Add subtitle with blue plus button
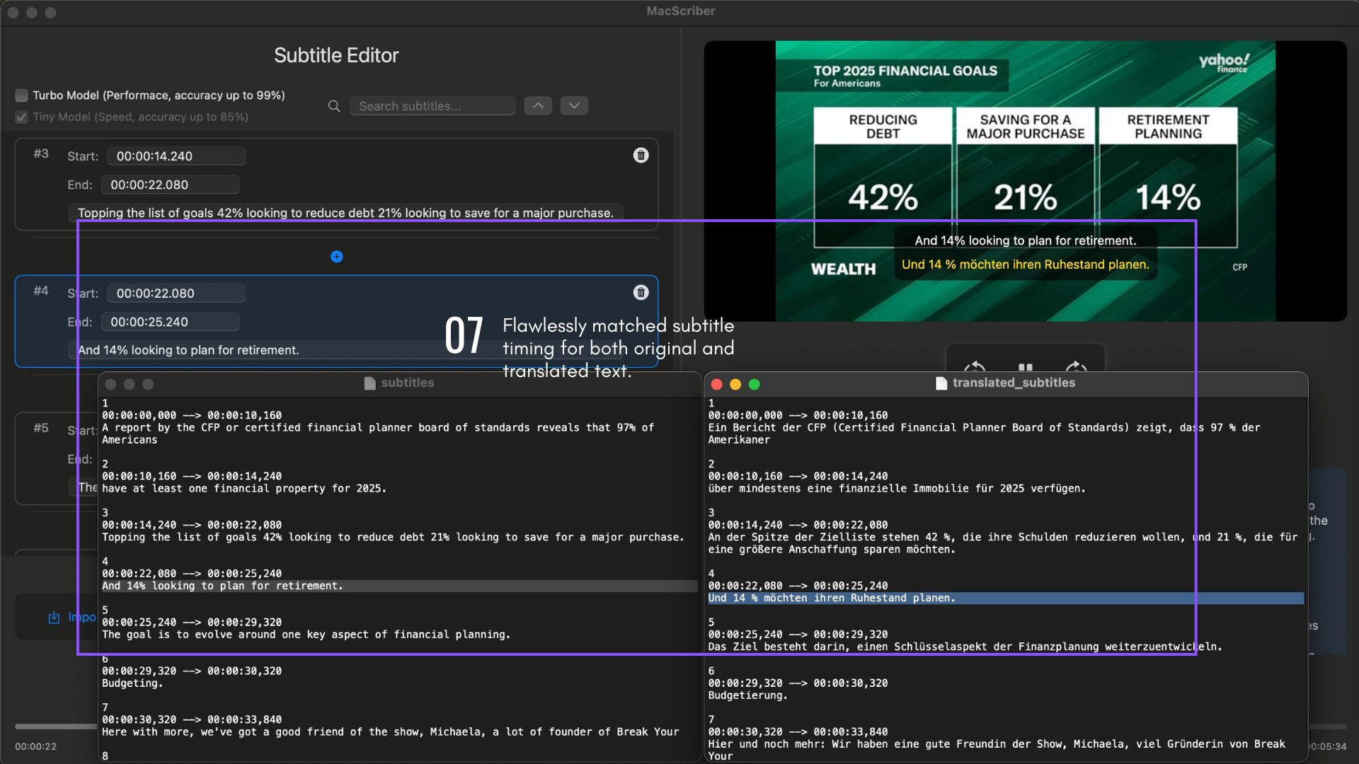Viewport: 1359px width, 764px height. pos(337,257)
